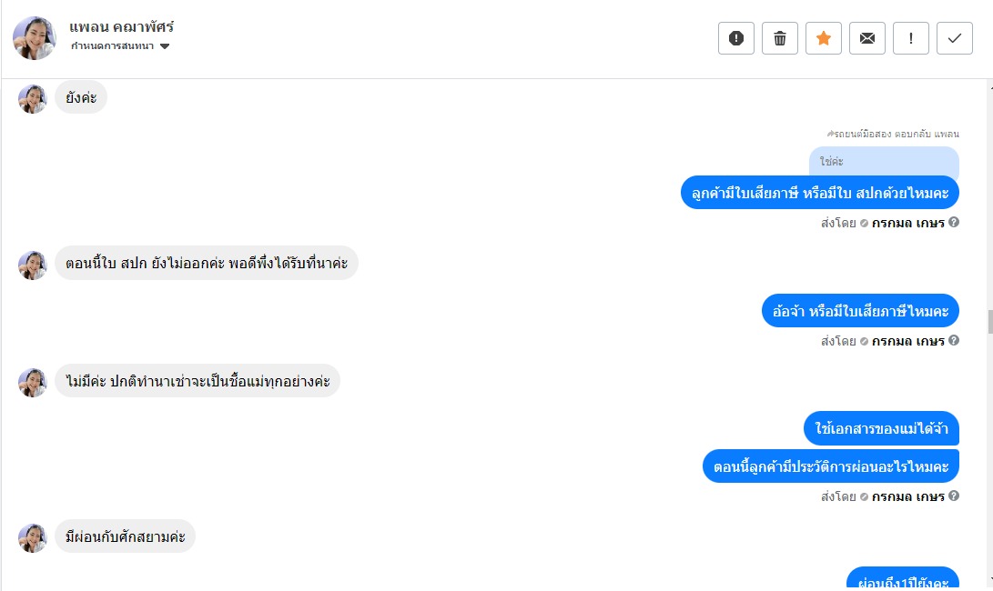Mark conversation unread with envelope icon

(x=867, y=38)
